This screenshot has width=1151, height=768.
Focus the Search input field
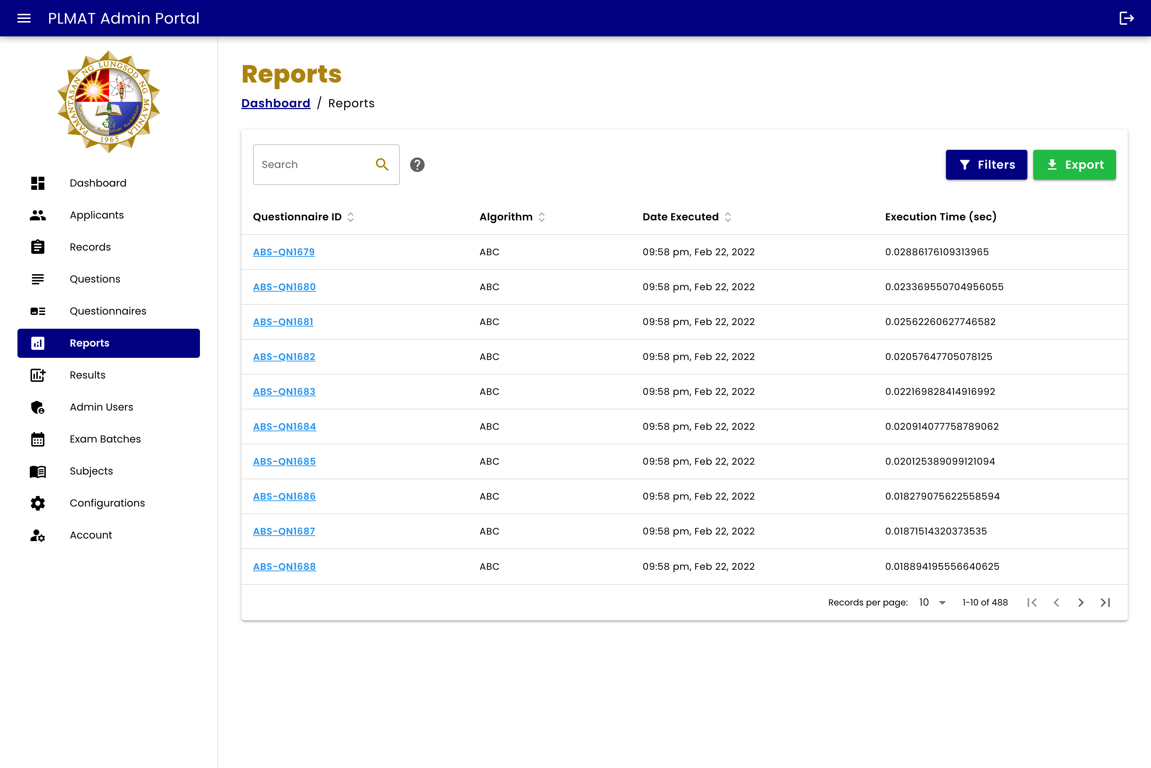(x=313, y=165)
